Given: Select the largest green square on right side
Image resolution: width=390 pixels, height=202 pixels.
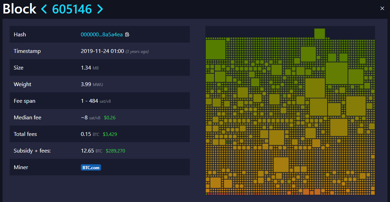Looking at the screenshot, I should (x=336, y=73).
